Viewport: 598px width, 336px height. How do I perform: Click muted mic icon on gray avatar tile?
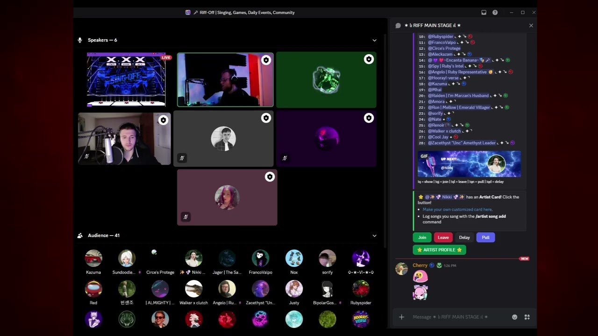pyautogui.click(x=182, y=158)
